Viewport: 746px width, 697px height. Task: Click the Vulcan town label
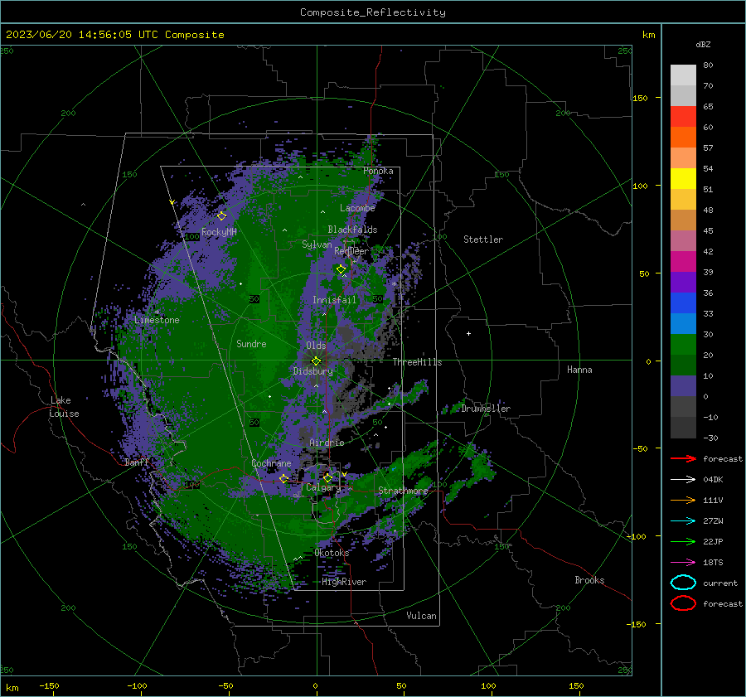(x=421, y=616)
